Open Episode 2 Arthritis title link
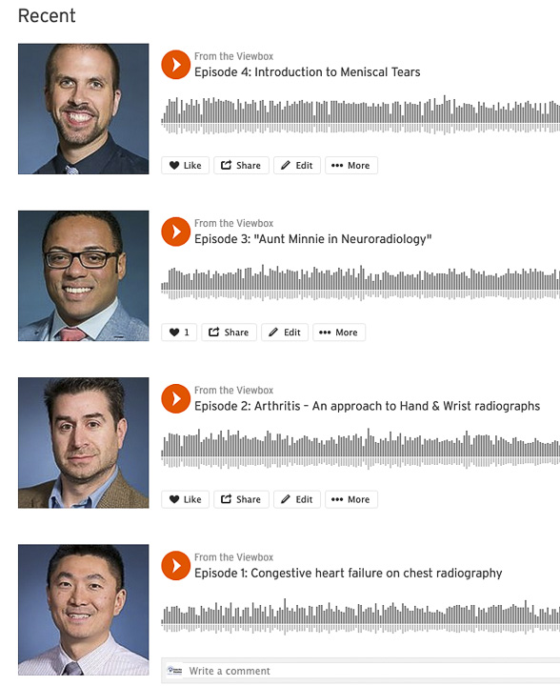This screenshot has height=686, width=560. (368, 406)
